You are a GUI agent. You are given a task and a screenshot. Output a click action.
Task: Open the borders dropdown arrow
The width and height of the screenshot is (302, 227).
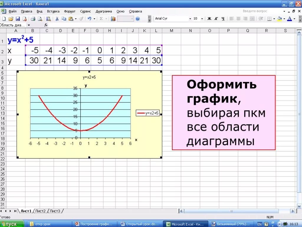274,19
